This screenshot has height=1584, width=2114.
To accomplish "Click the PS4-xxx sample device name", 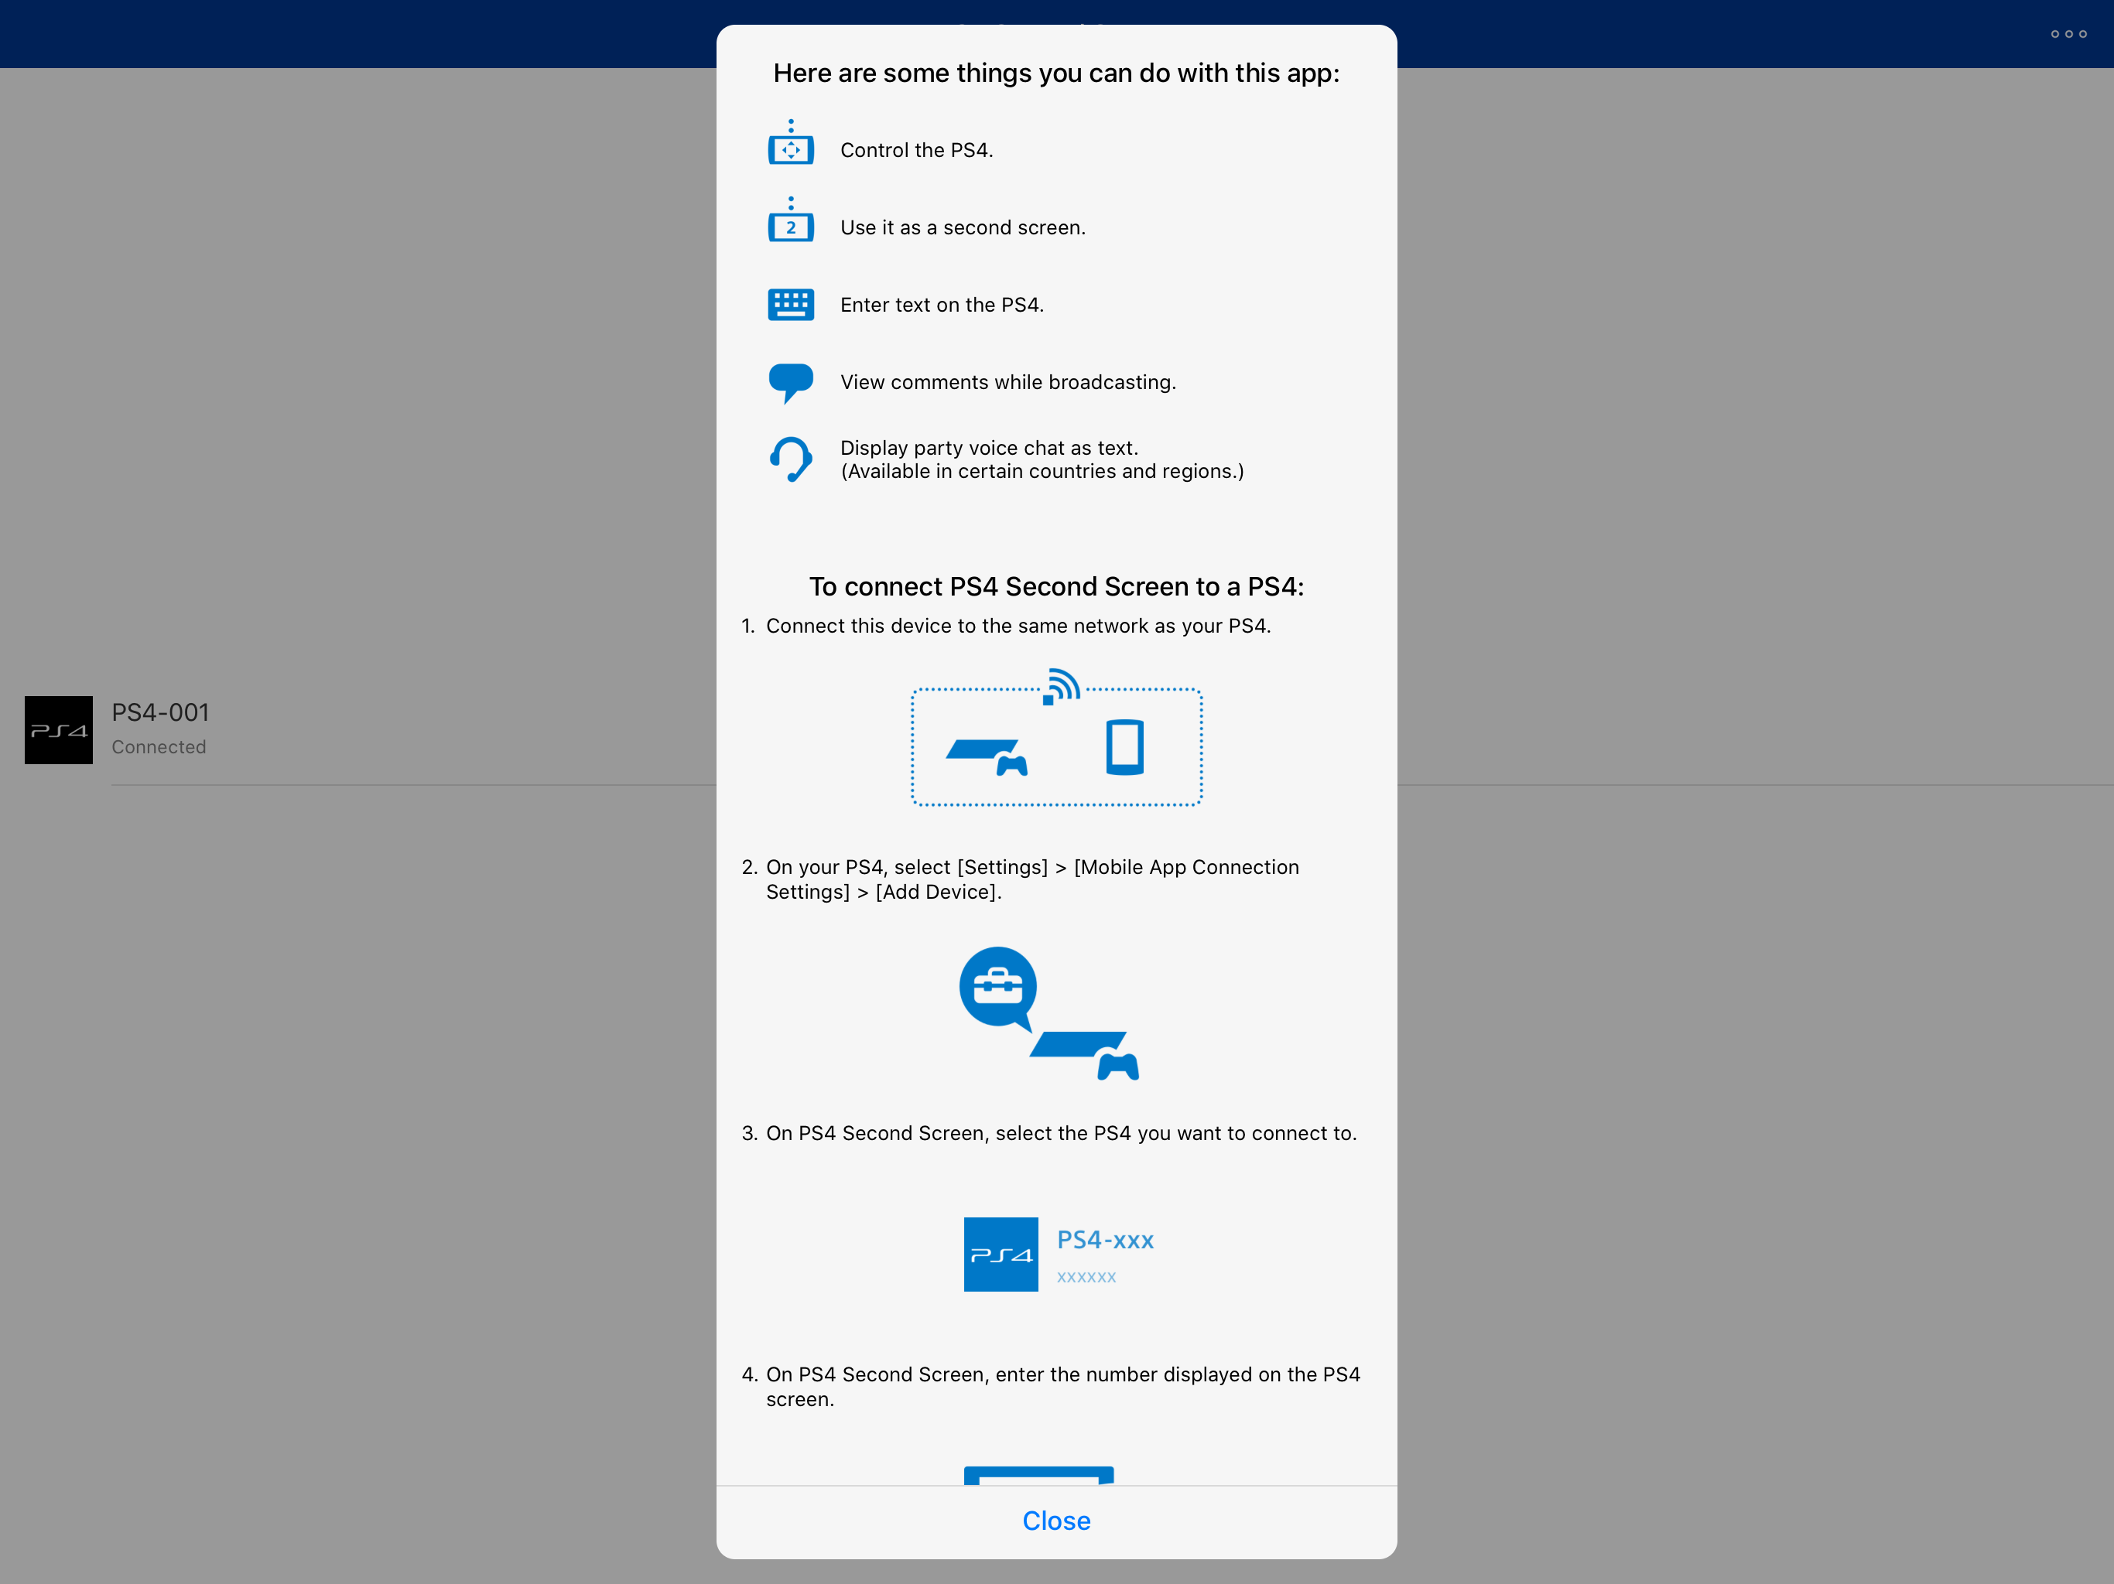I will point(1105,1240).
